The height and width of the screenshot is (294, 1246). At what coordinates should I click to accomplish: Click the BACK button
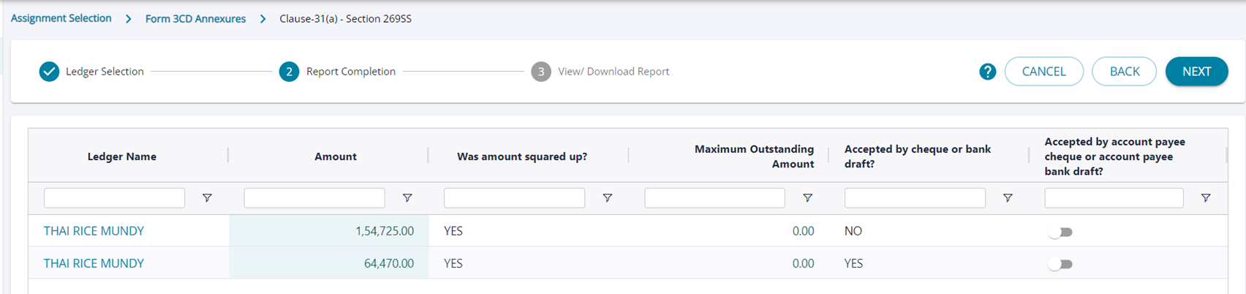pyautogui.click(x=1124, y=72)
